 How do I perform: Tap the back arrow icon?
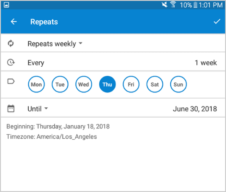13,22
